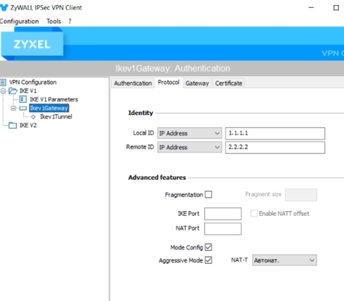This screenshot has width=344, height=301.
Task: Click the Ikev1Tunnel circle icon
Action: click(33, 117)
